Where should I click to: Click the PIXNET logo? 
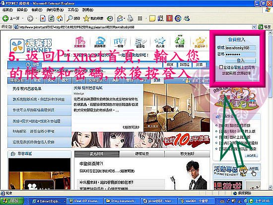point(31,46)
